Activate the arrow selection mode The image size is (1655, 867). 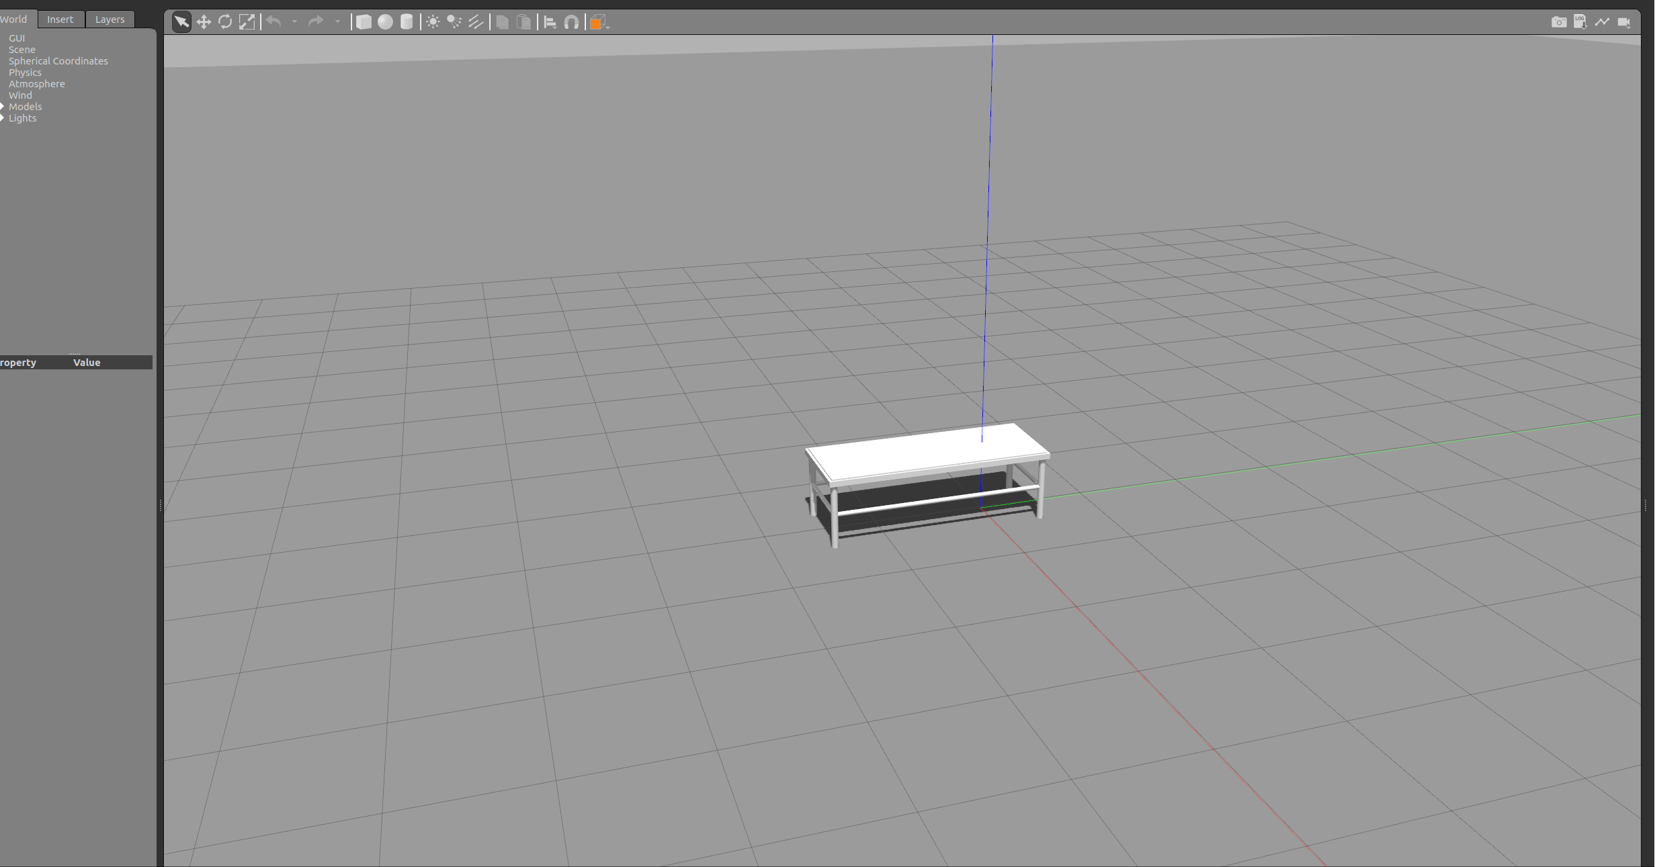[x=181, y=22]
